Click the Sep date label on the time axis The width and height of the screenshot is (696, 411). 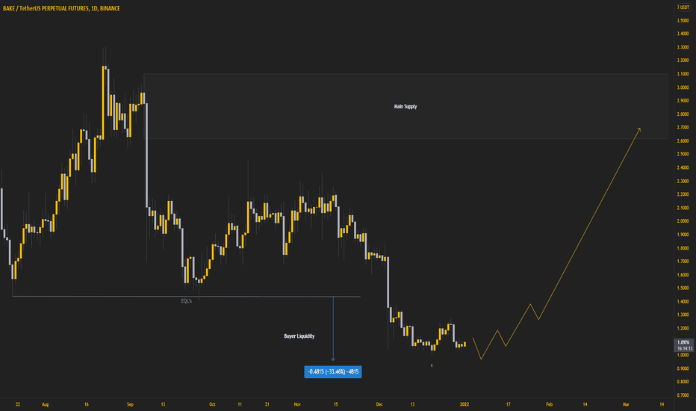pos(130,404)
